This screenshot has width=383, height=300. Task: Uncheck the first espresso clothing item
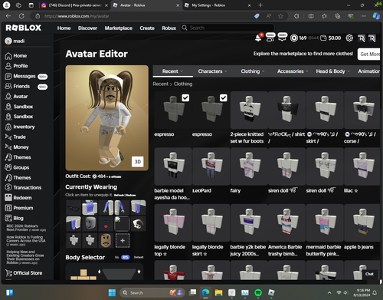[185, 98]
